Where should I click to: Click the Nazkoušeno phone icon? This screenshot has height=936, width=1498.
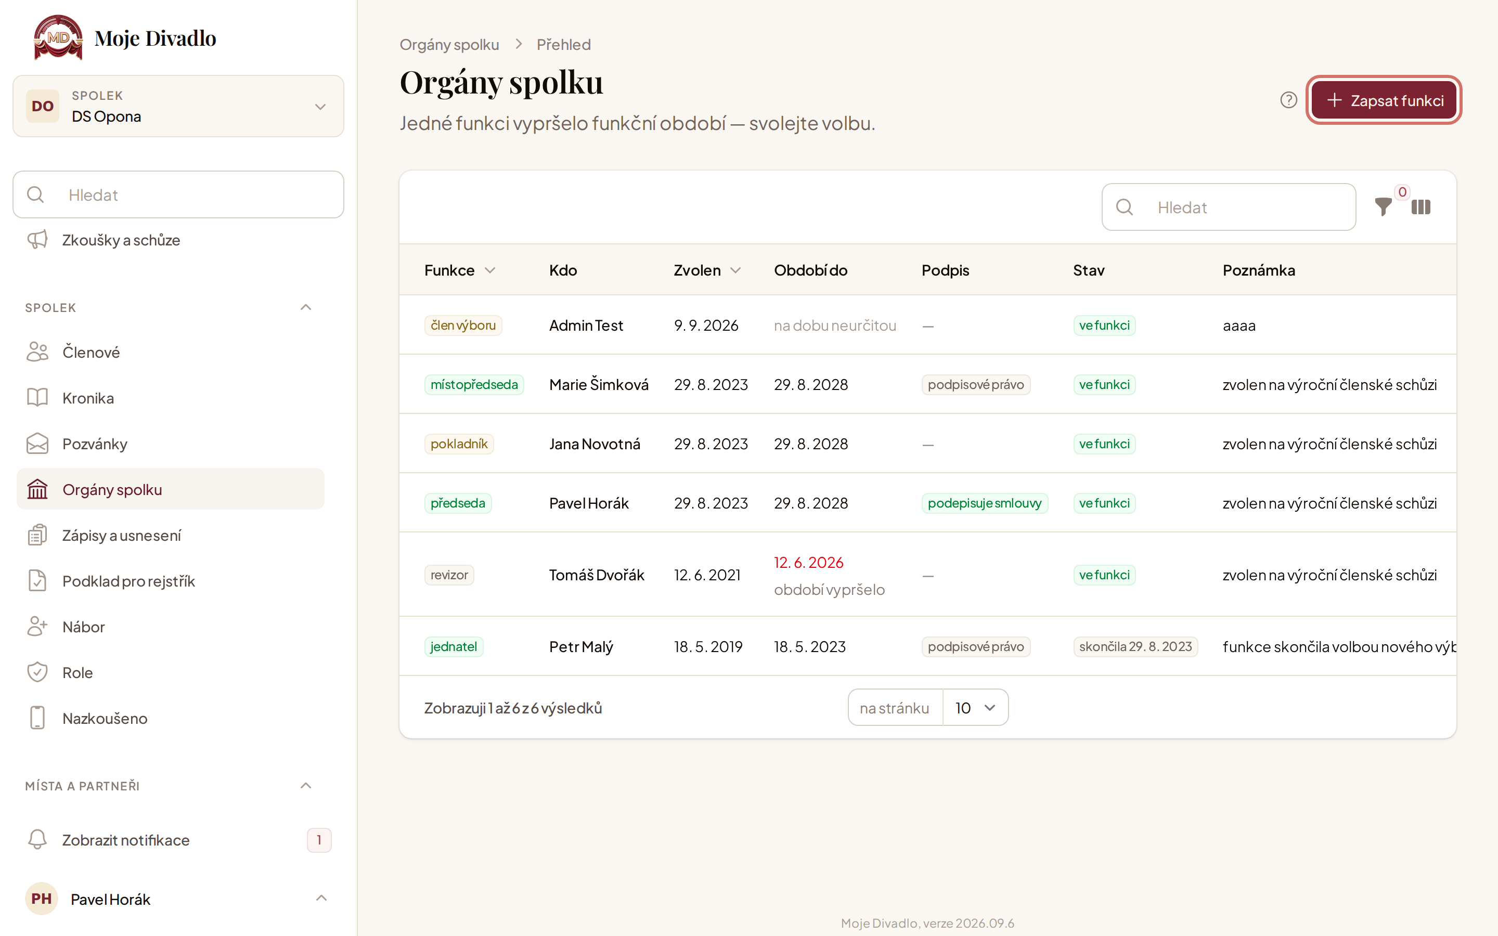coord(37,718)
